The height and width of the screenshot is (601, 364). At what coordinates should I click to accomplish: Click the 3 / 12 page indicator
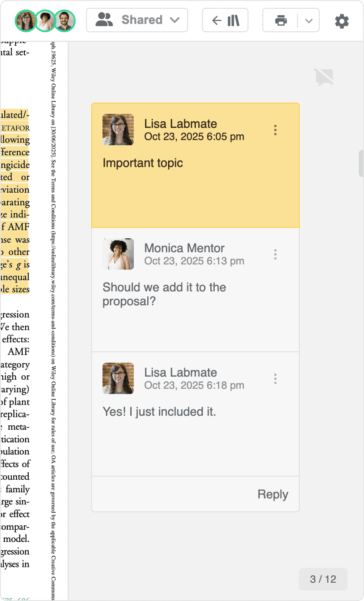point(323,579)
